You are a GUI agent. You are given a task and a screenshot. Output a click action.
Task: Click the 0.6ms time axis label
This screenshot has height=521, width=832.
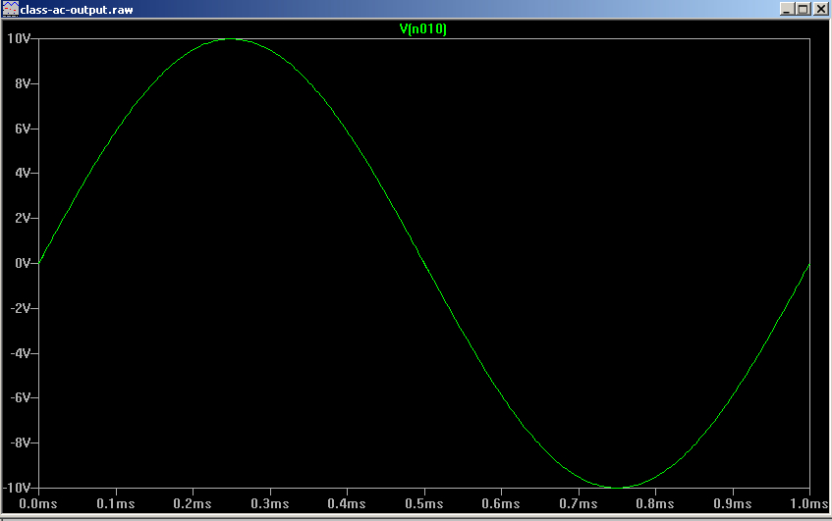pos(501,503)
